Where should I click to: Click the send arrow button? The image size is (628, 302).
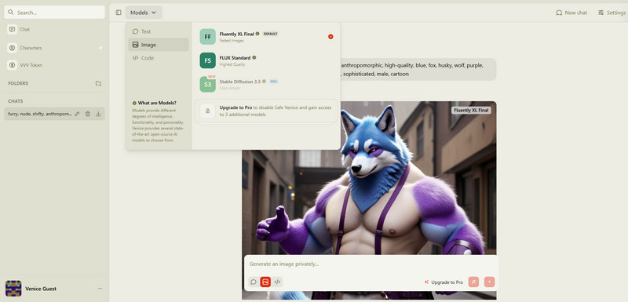tap(489, 282)
